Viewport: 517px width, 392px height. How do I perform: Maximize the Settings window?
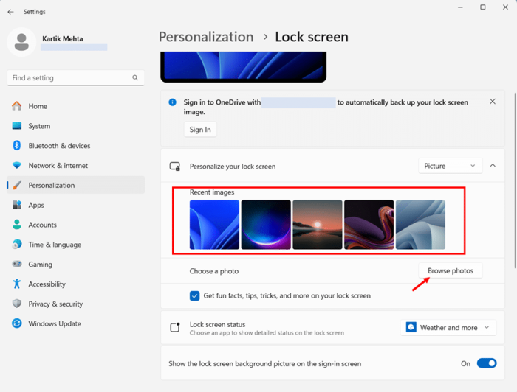[483, 7]
